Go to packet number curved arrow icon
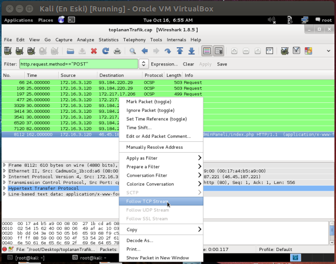Viewport: 336px width, 264px height. click(x=168, y=51)
